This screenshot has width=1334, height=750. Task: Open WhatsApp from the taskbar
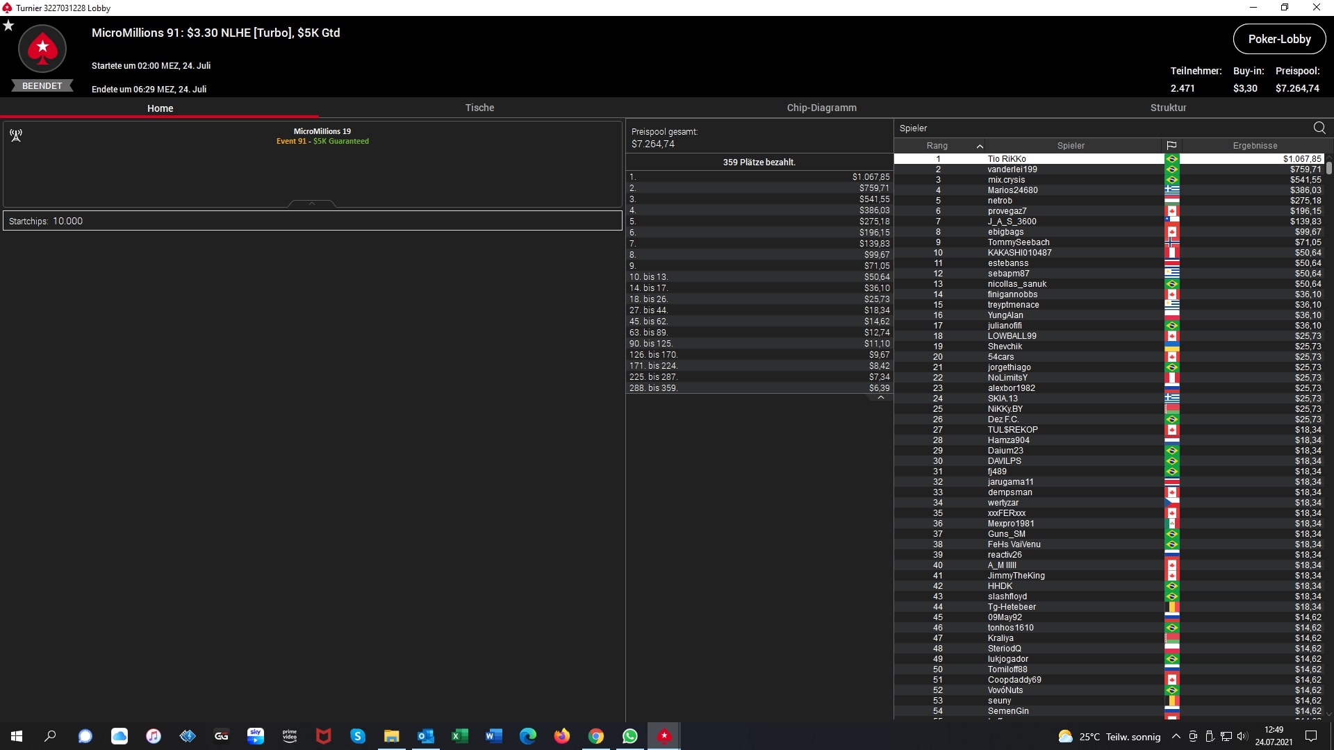[x=630, y=736]
